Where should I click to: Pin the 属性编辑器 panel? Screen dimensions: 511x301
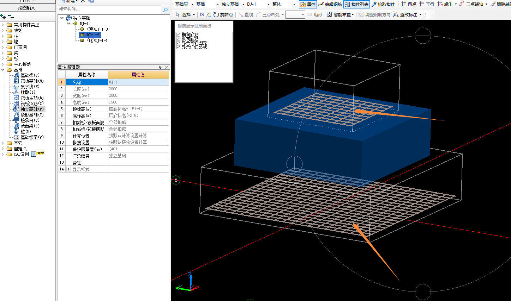point(160,67)
